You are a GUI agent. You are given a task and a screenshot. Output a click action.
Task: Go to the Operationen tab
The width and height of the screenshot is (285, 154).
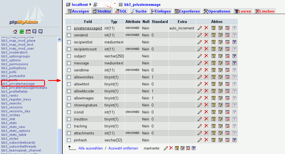coord(217,11)
